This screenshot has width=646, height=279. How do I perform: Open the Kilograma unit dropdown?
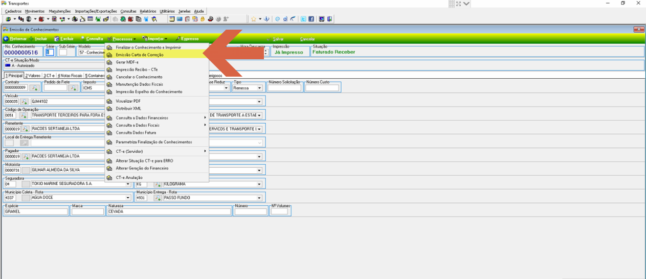coord(260,183)
